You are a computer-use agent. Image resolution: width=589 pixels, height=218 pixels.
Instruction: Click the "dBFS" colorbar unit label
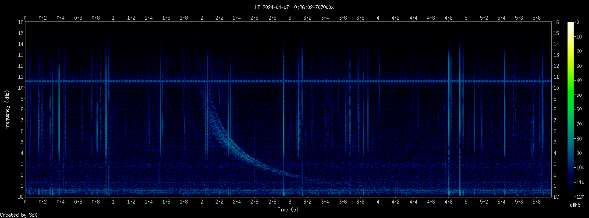pos(575,205)
